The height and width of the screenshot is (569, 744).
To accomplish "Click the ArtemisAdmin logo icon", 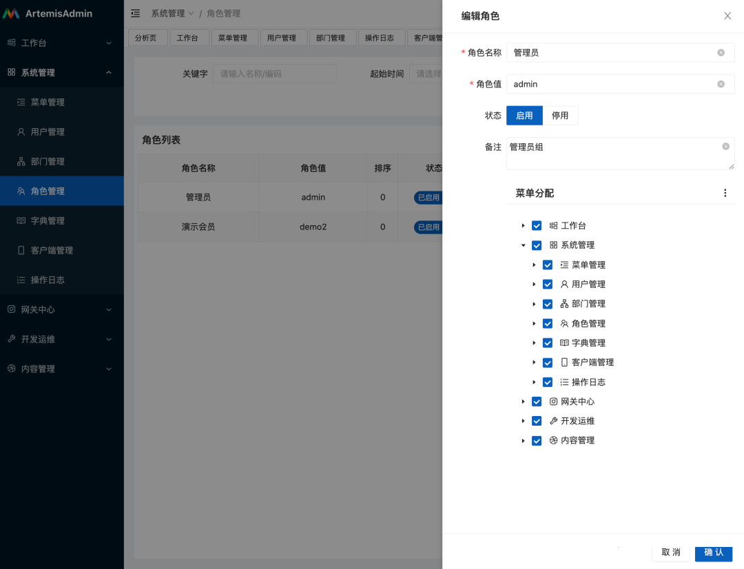I will point(11,14).
